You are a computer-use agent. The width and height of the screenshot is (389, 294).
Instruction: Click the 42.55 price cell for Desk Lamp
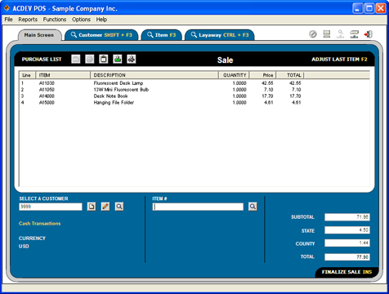click(267, 83)
